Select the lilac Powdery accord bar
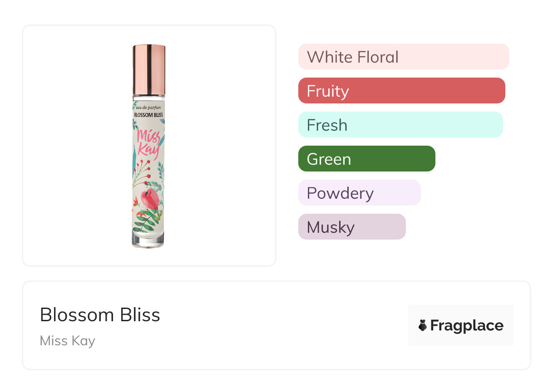Screen dimensions: 553x392 click(359, 193)
